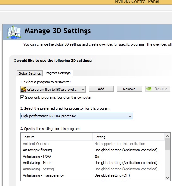Click the Add button
The width and height of the screenshot is (172, 186).
point(101,89)
